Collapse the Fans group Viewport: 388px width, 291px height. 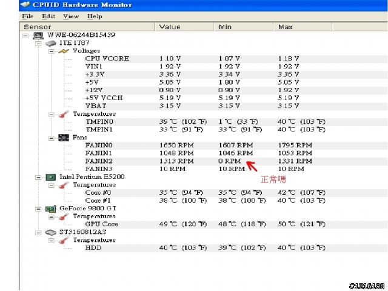click(51, 138)
